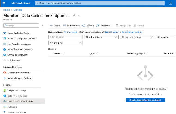Open the All subscriptions dropdown
This screenshot has height=114, width=176.
tap(101, 37)
